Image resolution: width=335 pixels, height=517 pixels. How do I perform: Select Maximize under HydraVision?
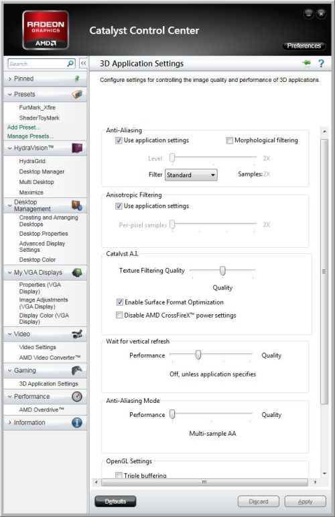click(x=31, y=192)
